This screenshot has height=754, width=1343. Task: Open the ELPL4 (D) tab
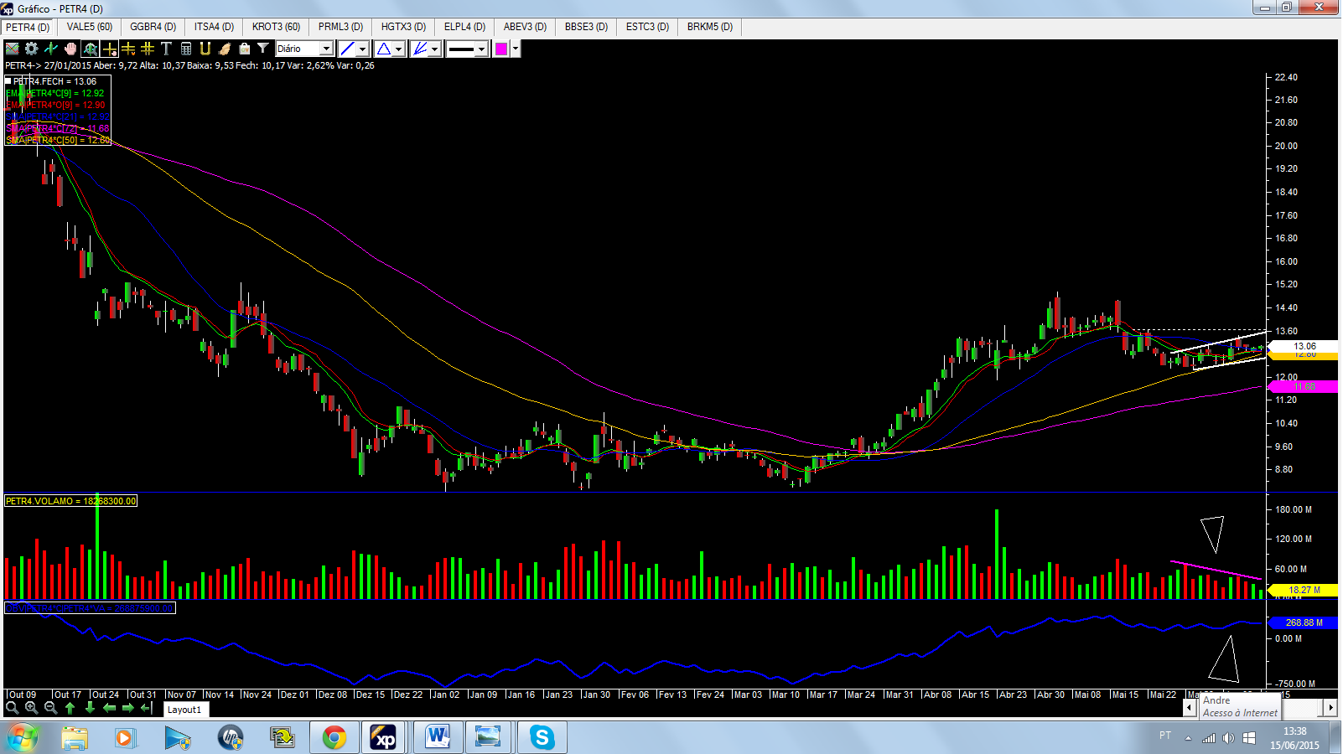point(465,27)
